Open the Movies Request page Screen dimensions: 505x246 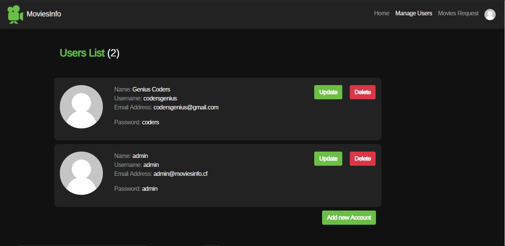[458, 13]
